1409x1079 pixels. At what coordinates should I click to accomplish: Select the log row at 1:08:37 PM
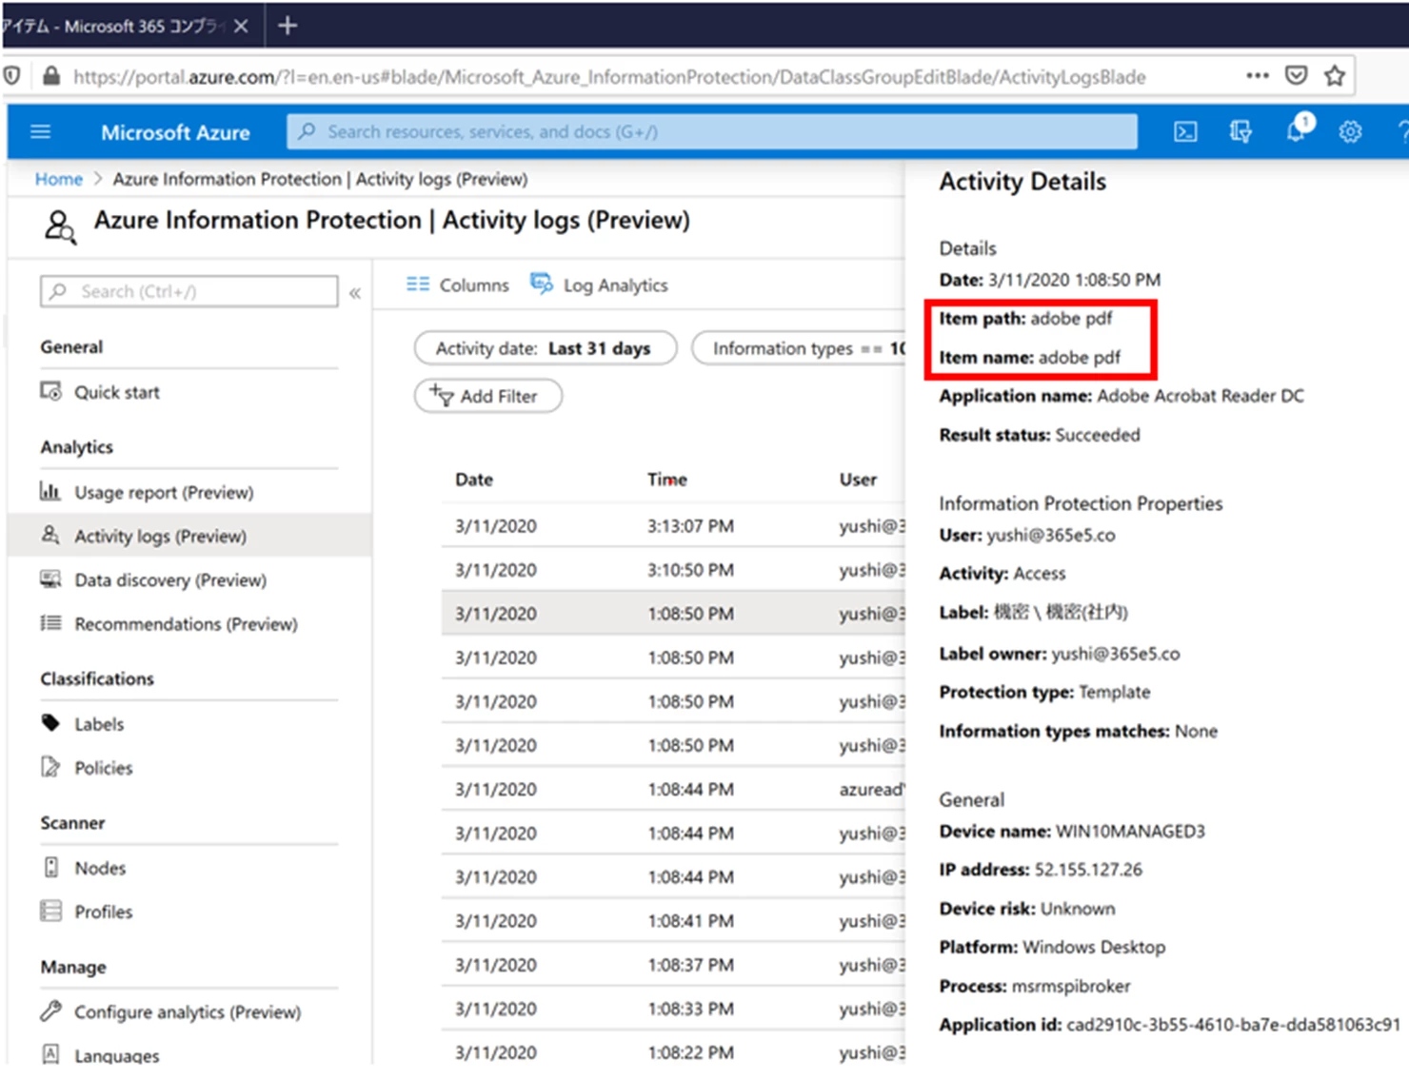673,965
